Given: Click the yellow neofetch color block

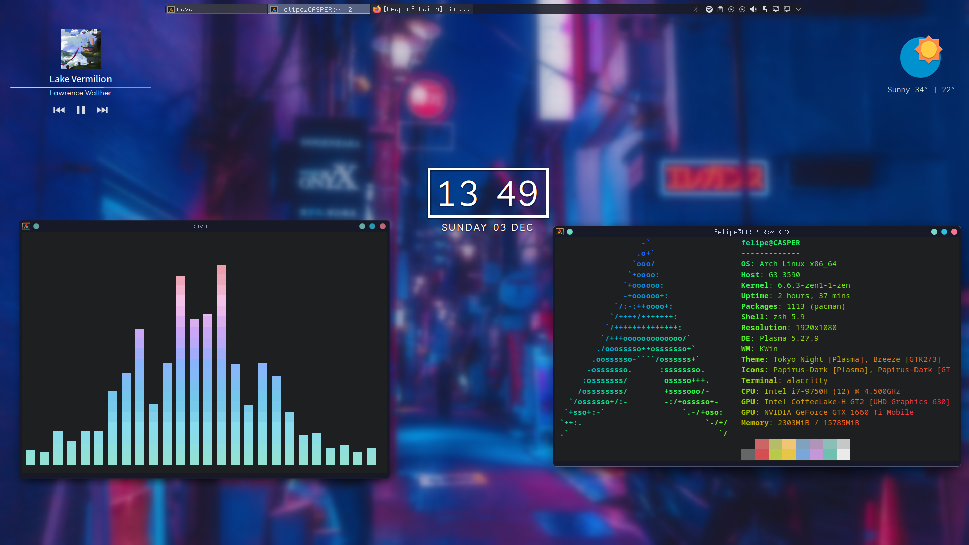Looking at the screenshot, I should coord(789,449).
